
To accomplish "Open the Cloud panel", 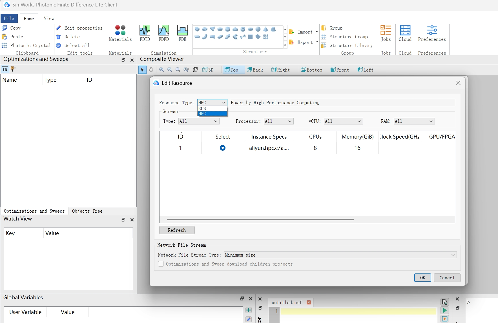I will click(405, 33).
